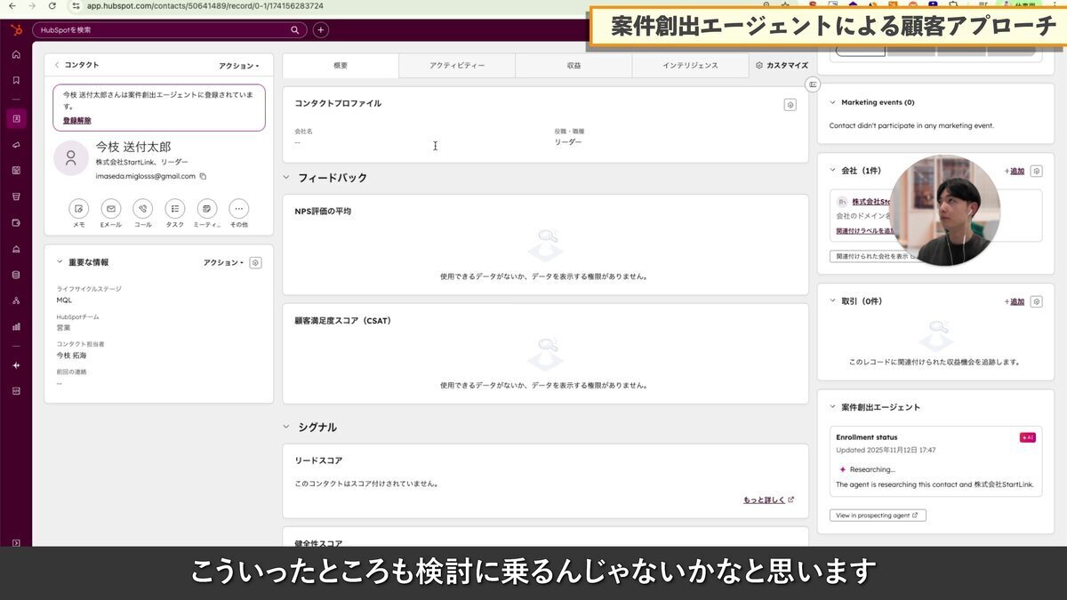Click the コール (call) icon
The image size is (1067, 600).
[142, 208]
